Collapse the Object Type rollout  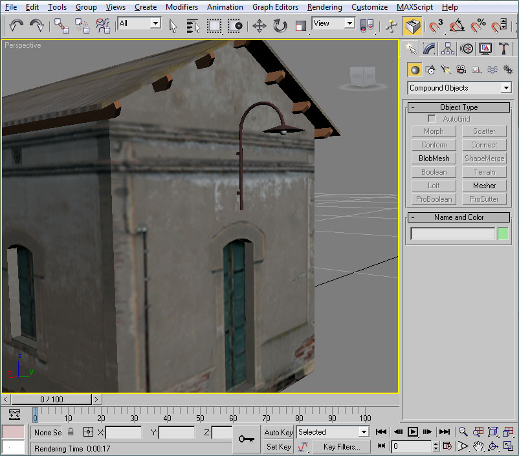458,107
